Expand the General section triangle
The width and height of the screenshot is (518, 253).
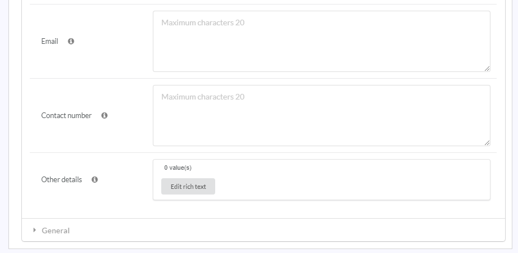tap(35, 230)
